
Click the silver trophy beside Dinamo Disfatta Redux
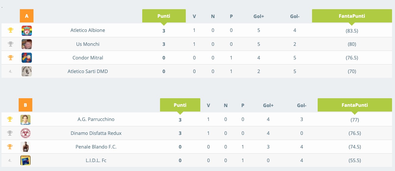click(x=10, y=133)
